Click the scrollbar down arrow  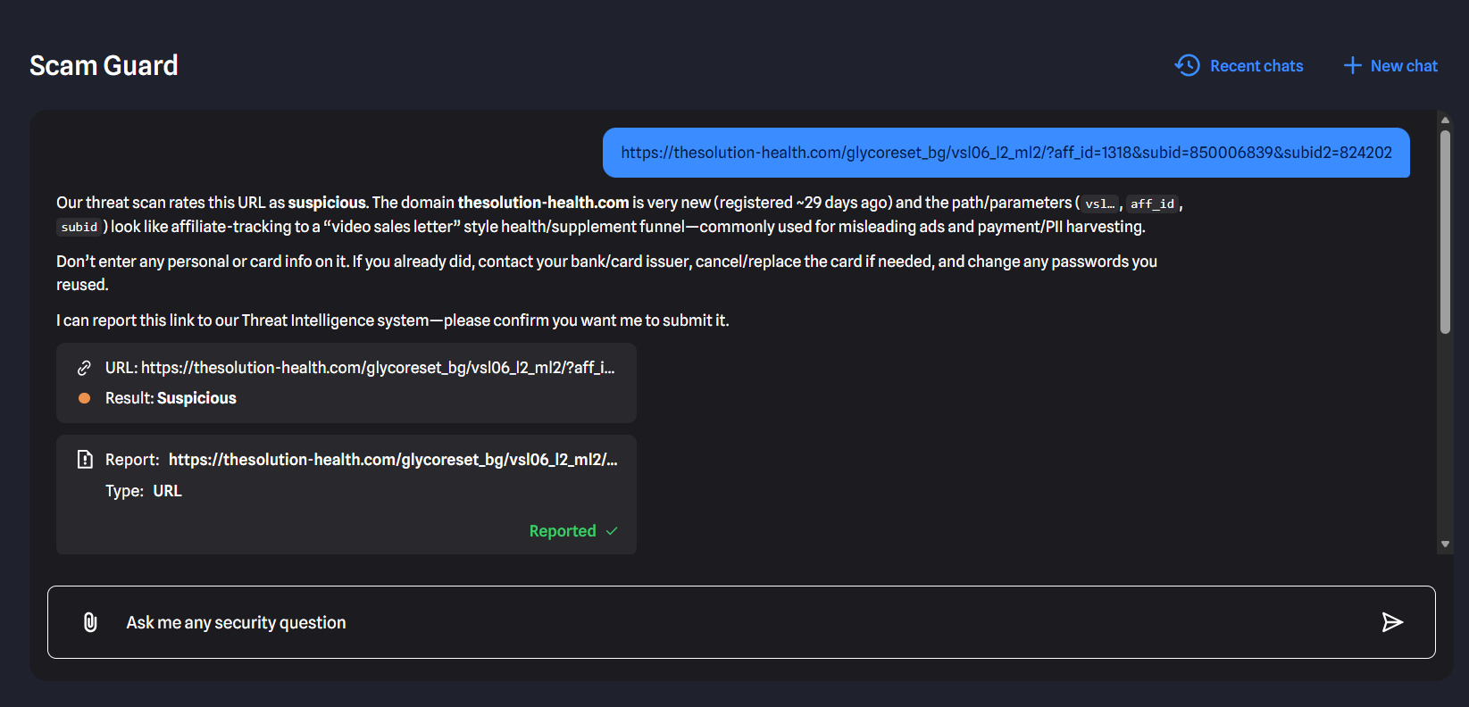pyautogui.click(x=1445, y=544)
